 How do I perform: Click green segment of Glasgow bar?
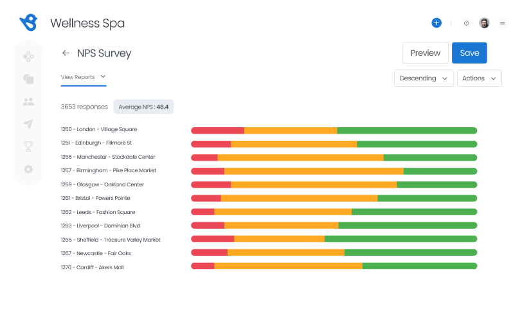point(437,184)
